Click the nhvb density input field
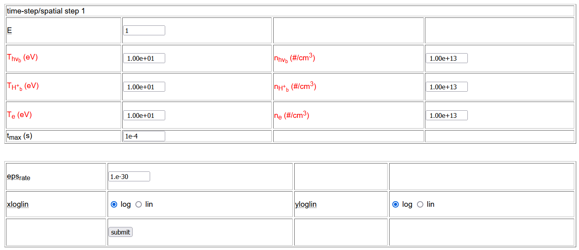This screenshot has height=250, width=579. (x=446, y=58)
